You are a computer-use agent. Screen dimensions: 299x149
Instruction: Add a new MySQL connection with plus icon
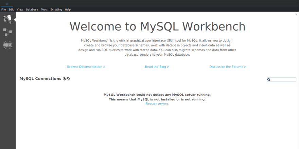point(64,79)
